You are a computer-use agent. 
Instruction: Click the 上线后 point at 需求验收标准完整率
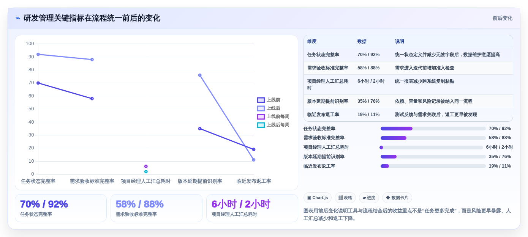pos(92,60)
